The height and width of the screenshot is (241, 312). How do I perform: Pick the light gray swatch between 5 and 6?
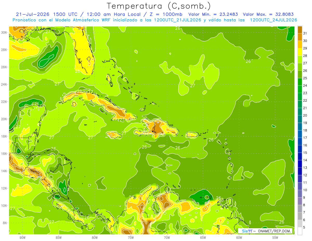(x=300, y=224)
